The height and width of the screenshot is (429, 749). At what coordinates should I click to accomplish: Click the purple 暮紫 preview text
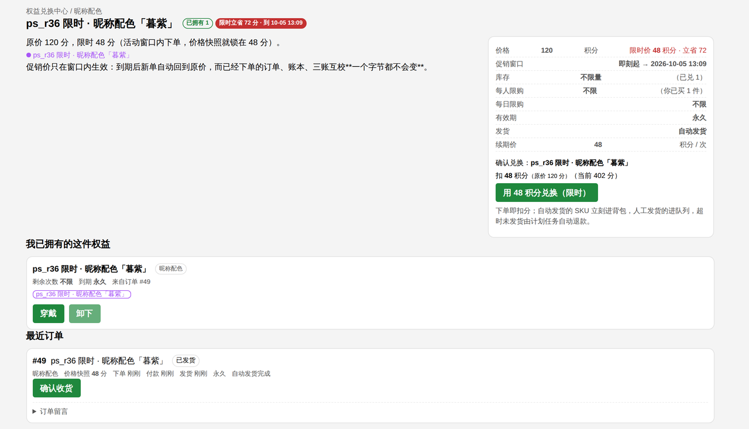coord(82,55)
